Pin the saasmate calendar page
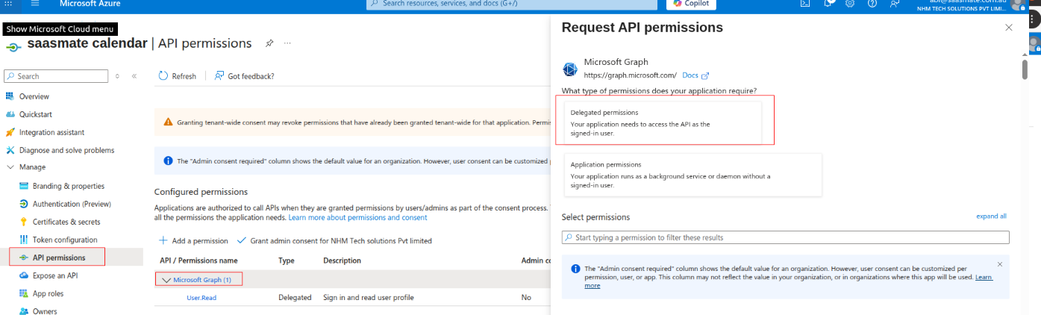The image size is (1041, 315). point(269,43)
